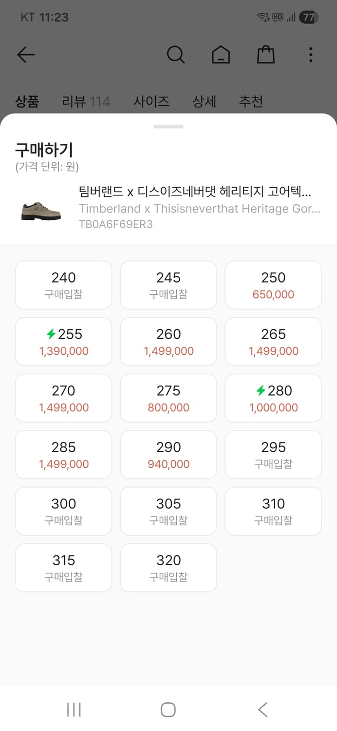Screen dimensions: 337x731
Task: Open the 추천 tab
Action: pyautogui.click(x=251, y=101)
